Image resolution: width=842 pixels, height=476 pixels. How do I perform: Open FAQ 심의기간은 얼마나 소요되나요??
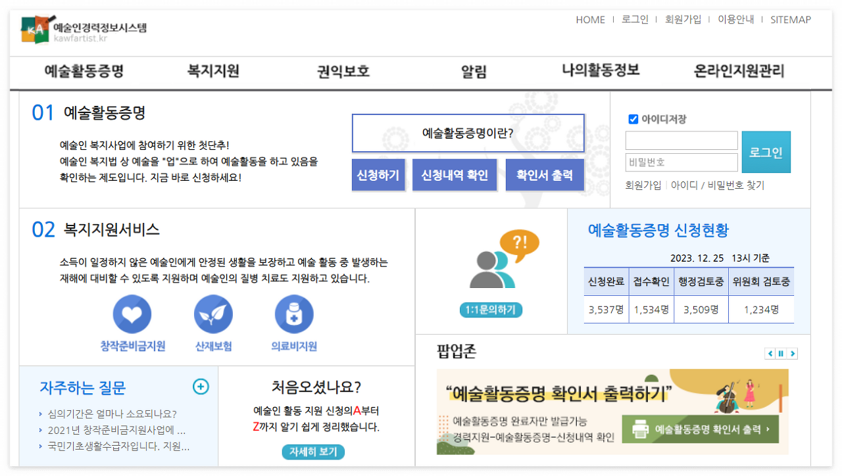click(x=112, y=414)
